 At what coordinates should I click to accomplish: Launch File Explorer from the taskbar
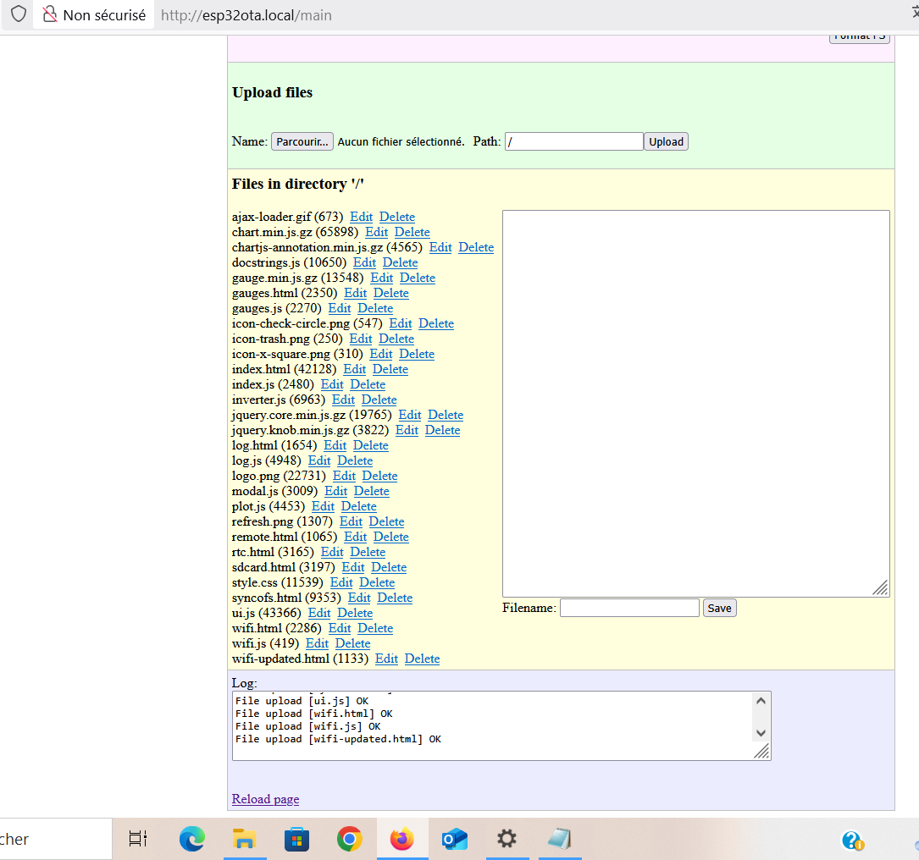pyautogui.click(x=245, y=839)
